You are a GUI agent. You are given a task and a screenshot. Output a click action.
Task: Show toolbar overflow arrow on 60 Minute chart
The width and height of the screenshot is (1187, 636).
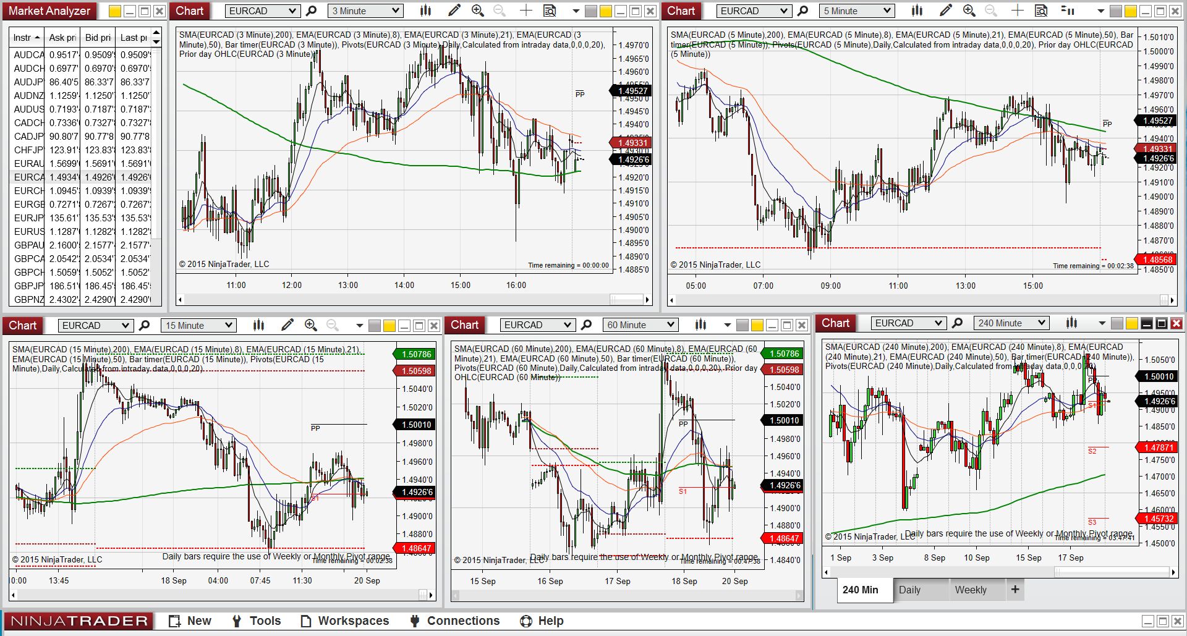click(727, 326)
